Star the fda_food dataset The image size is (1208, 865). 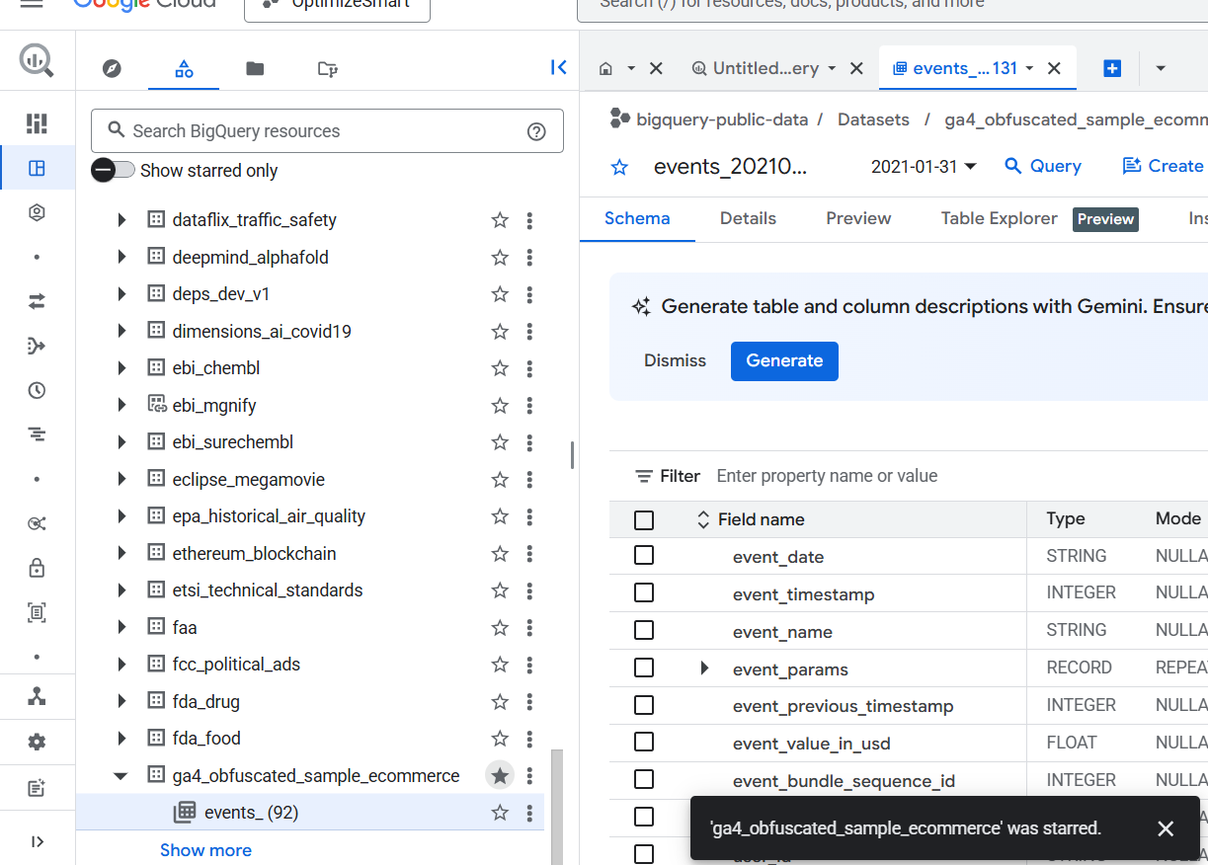(500, 739)
